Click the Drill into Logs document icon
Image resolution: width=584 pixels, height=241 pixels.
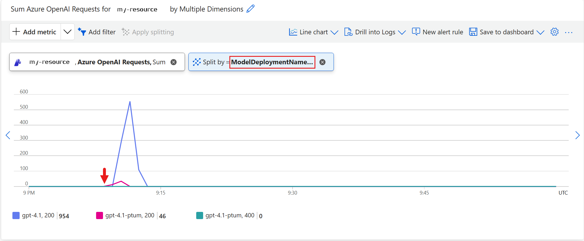pos(348,32)
